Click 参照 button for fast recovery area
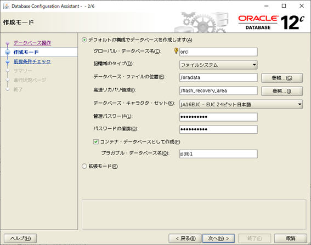Image resolution: width=311 pixels, height=245 pixels. click(x=282, y=91)
